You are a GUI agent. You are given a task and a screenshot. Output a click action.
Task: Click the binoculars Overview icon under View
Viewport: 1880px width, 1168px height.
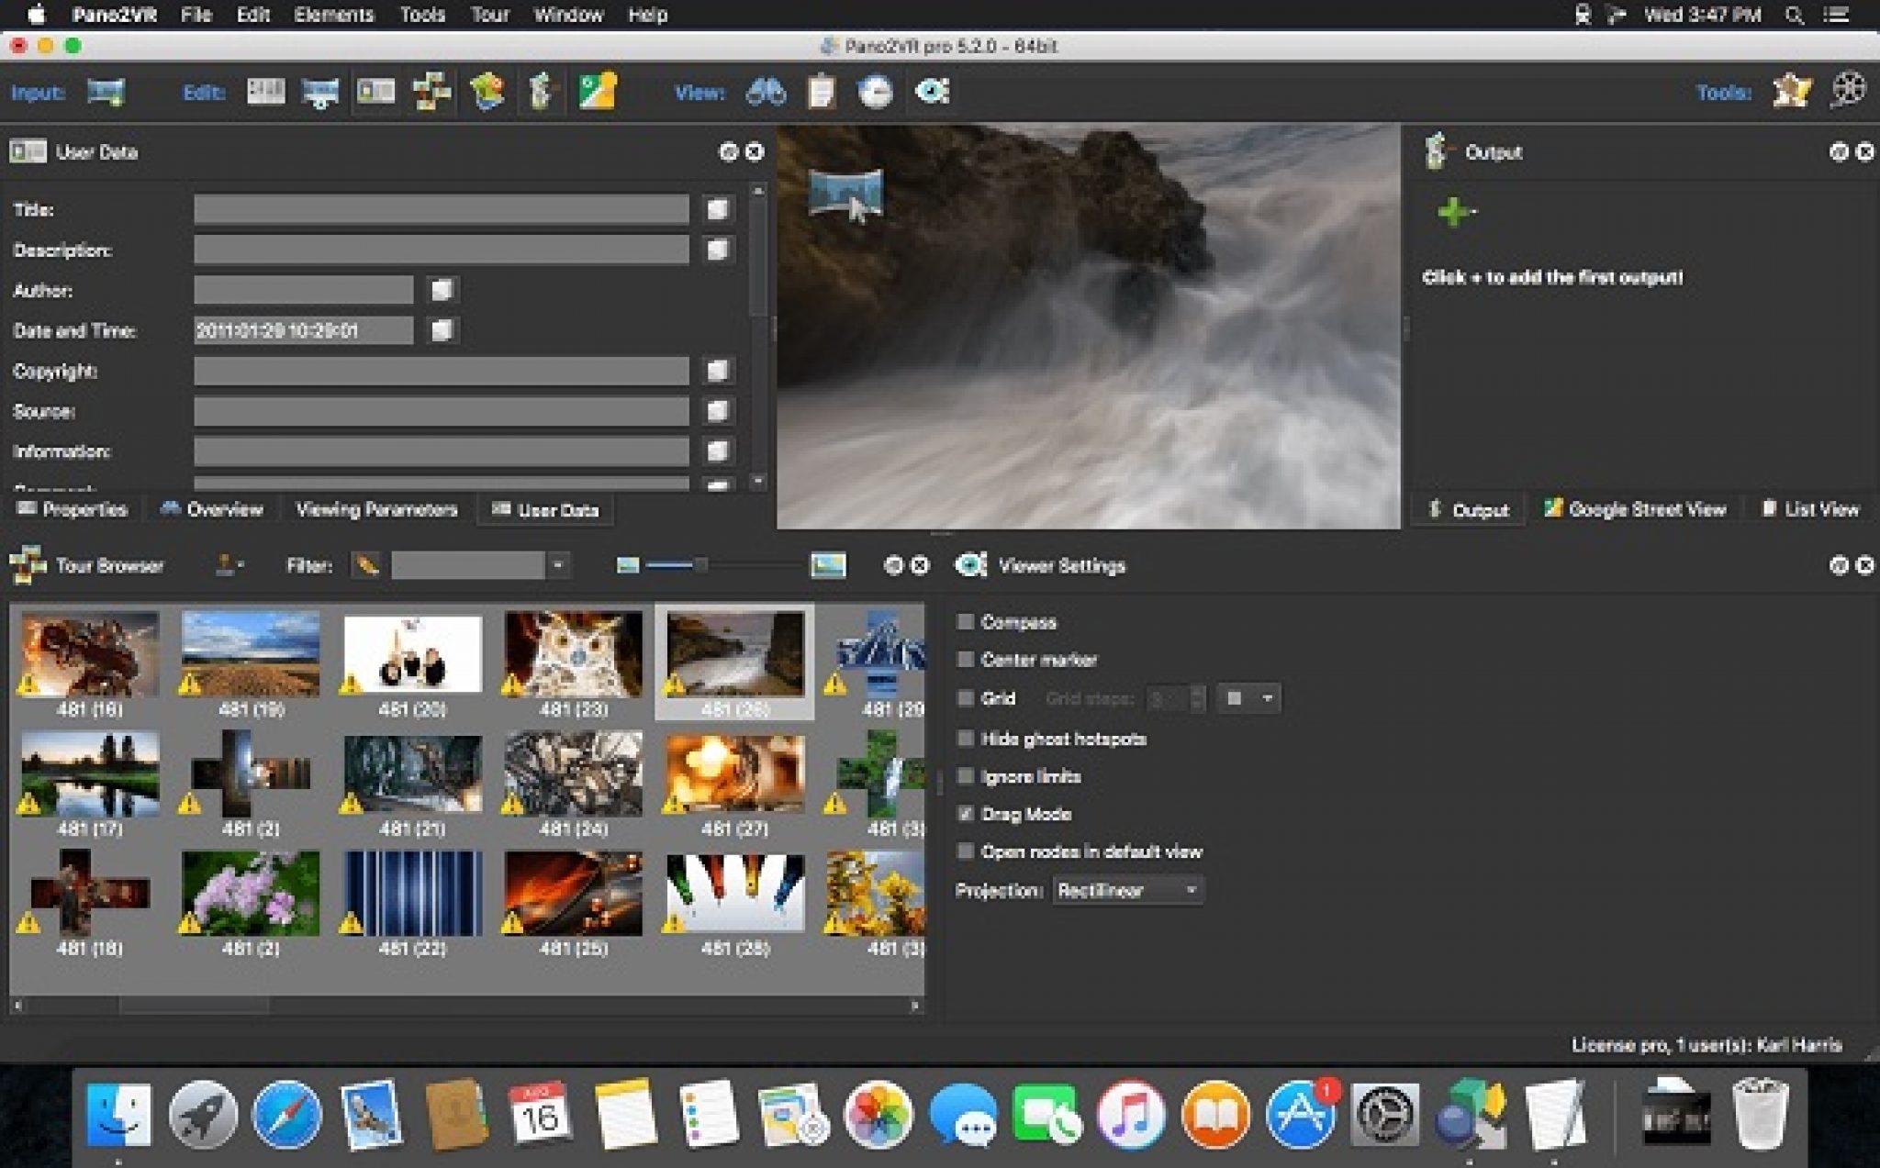[766, 92]
